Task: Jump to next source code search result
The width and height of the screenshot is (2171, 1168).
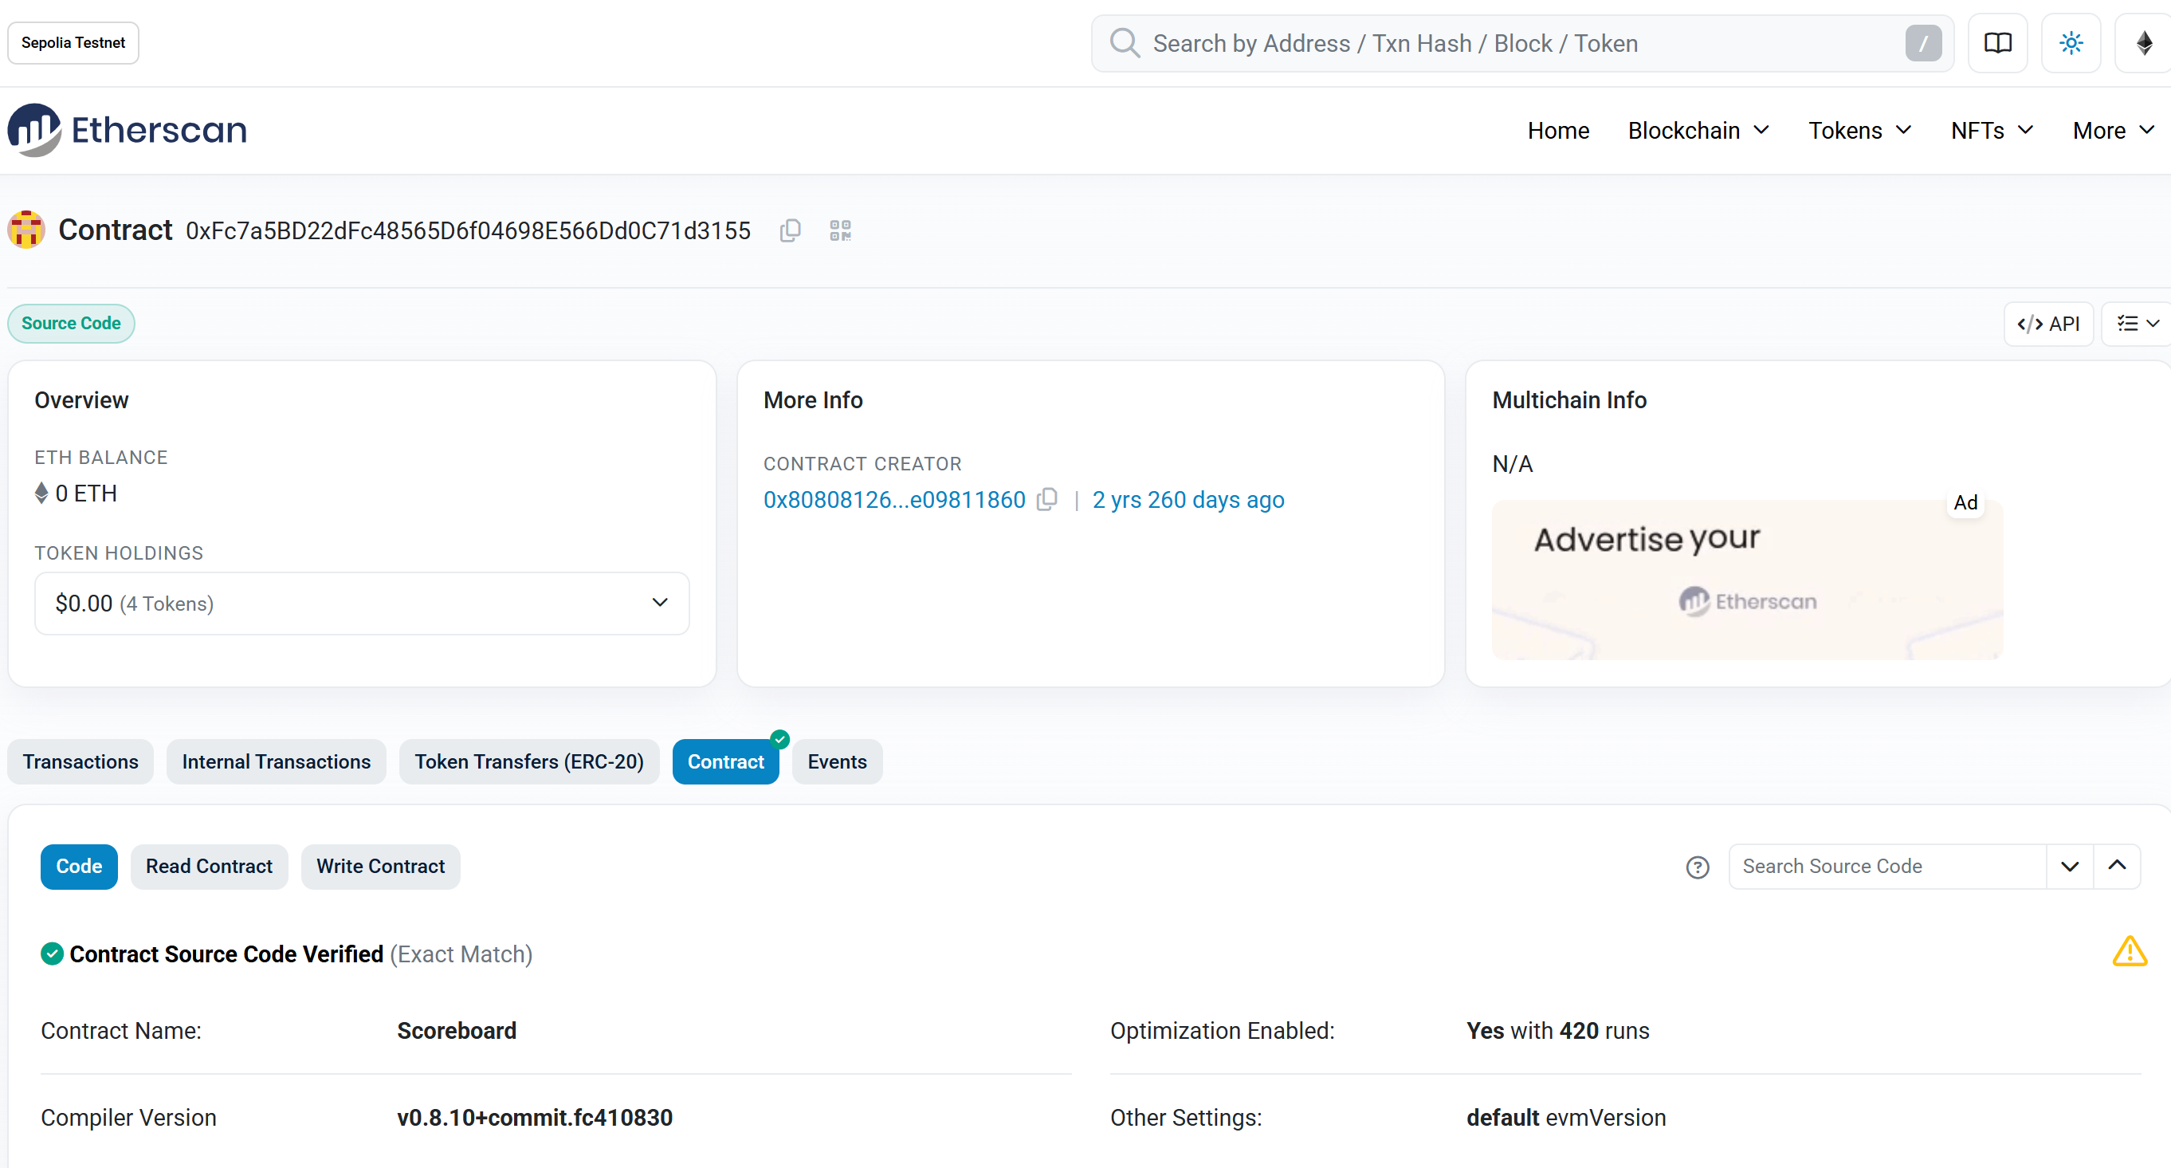Action: pyautogui.click(x=2069, y=867)
